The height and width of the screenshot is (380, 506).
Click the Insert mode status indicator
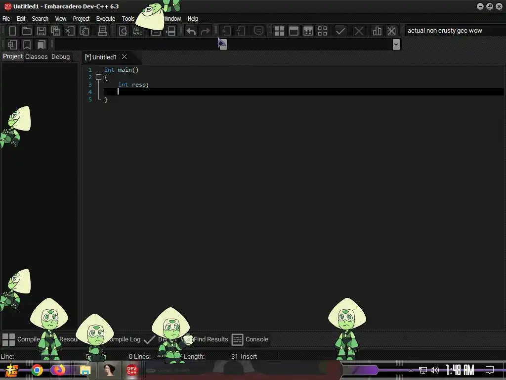[249, 356]
